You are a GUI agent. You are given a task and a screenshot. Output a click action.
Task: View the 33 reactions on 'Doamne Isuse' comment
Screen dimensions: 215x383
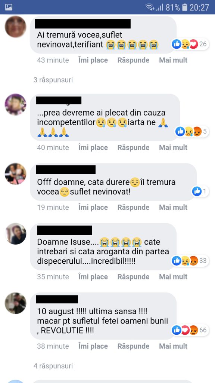pos(190,261)
